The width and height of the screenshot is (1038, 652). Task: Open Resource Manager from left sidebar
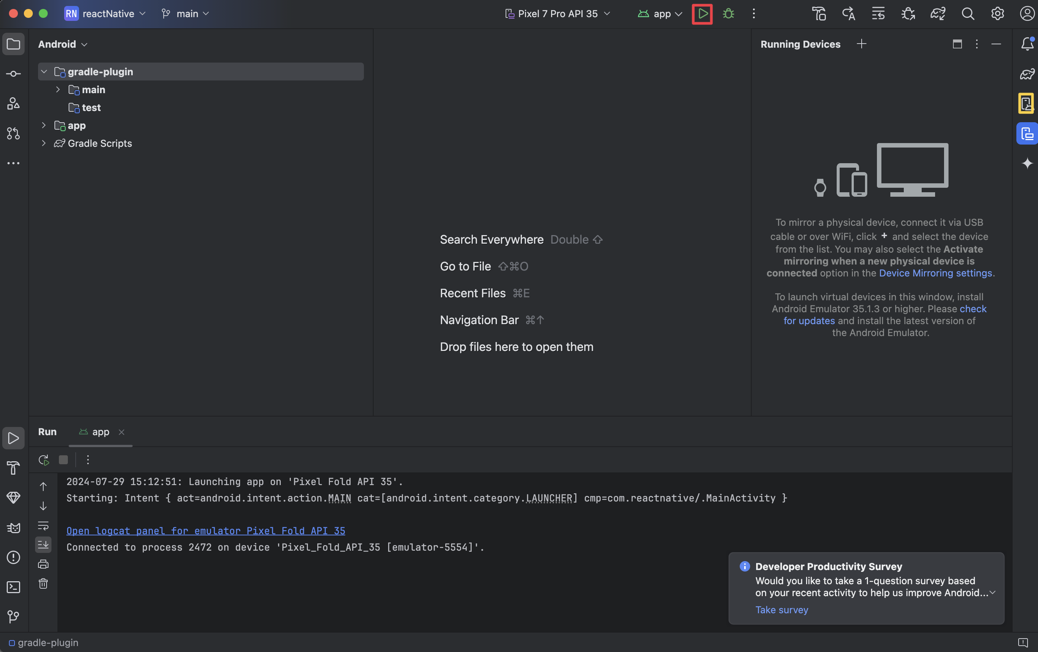tap(13, 103)
